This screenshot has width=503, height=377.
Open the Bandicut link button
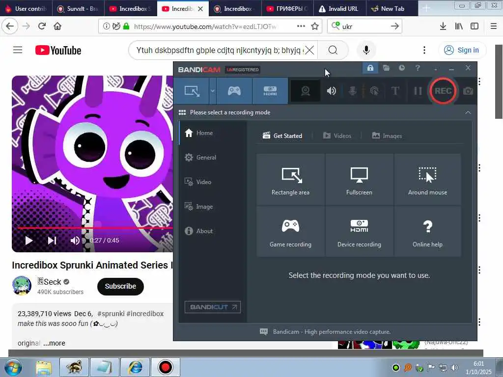point(213,307)
